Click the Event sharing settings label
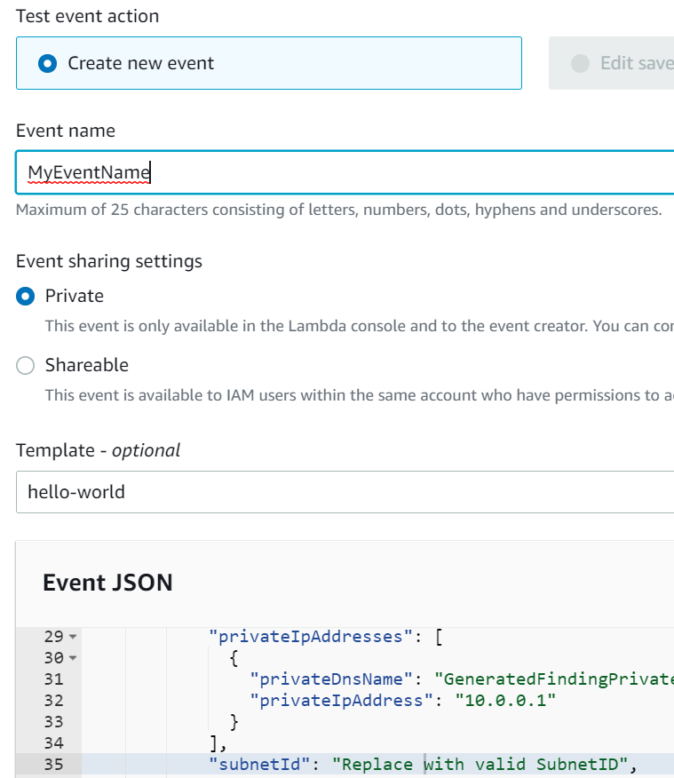 pos(109,261)
